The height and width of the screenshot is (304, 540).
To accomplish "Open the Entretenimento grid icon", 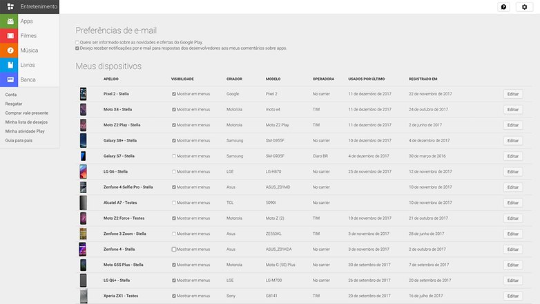I will click(10, 6).
